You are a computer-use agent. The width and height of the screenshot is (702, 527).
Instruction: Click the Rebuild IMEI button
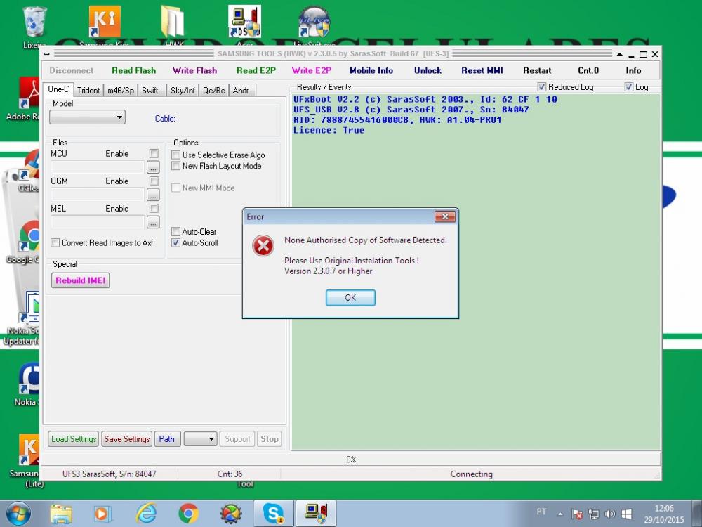point(81,280)
